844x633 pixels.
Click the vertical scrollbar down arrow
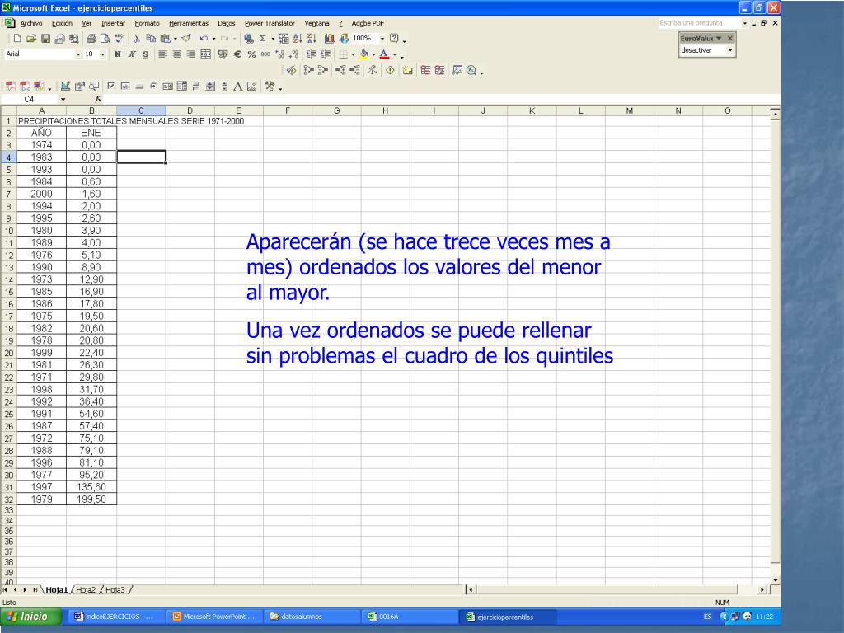[x=775, y=579]
